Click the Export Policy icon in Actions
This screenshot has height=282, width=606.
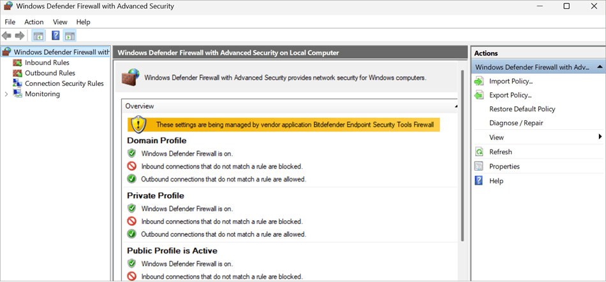[479, 95]
